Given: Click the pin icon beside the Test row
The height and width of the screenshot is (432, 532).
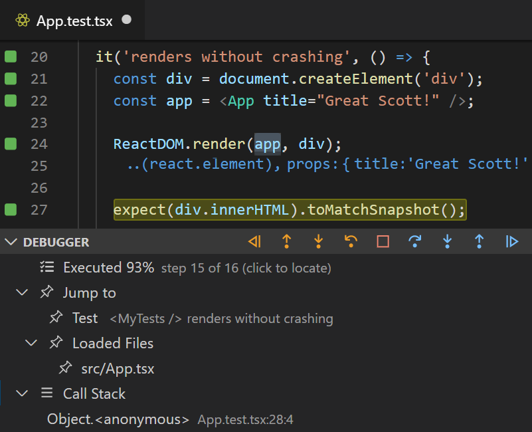Looking at the screenshot, I should [56, 318].
